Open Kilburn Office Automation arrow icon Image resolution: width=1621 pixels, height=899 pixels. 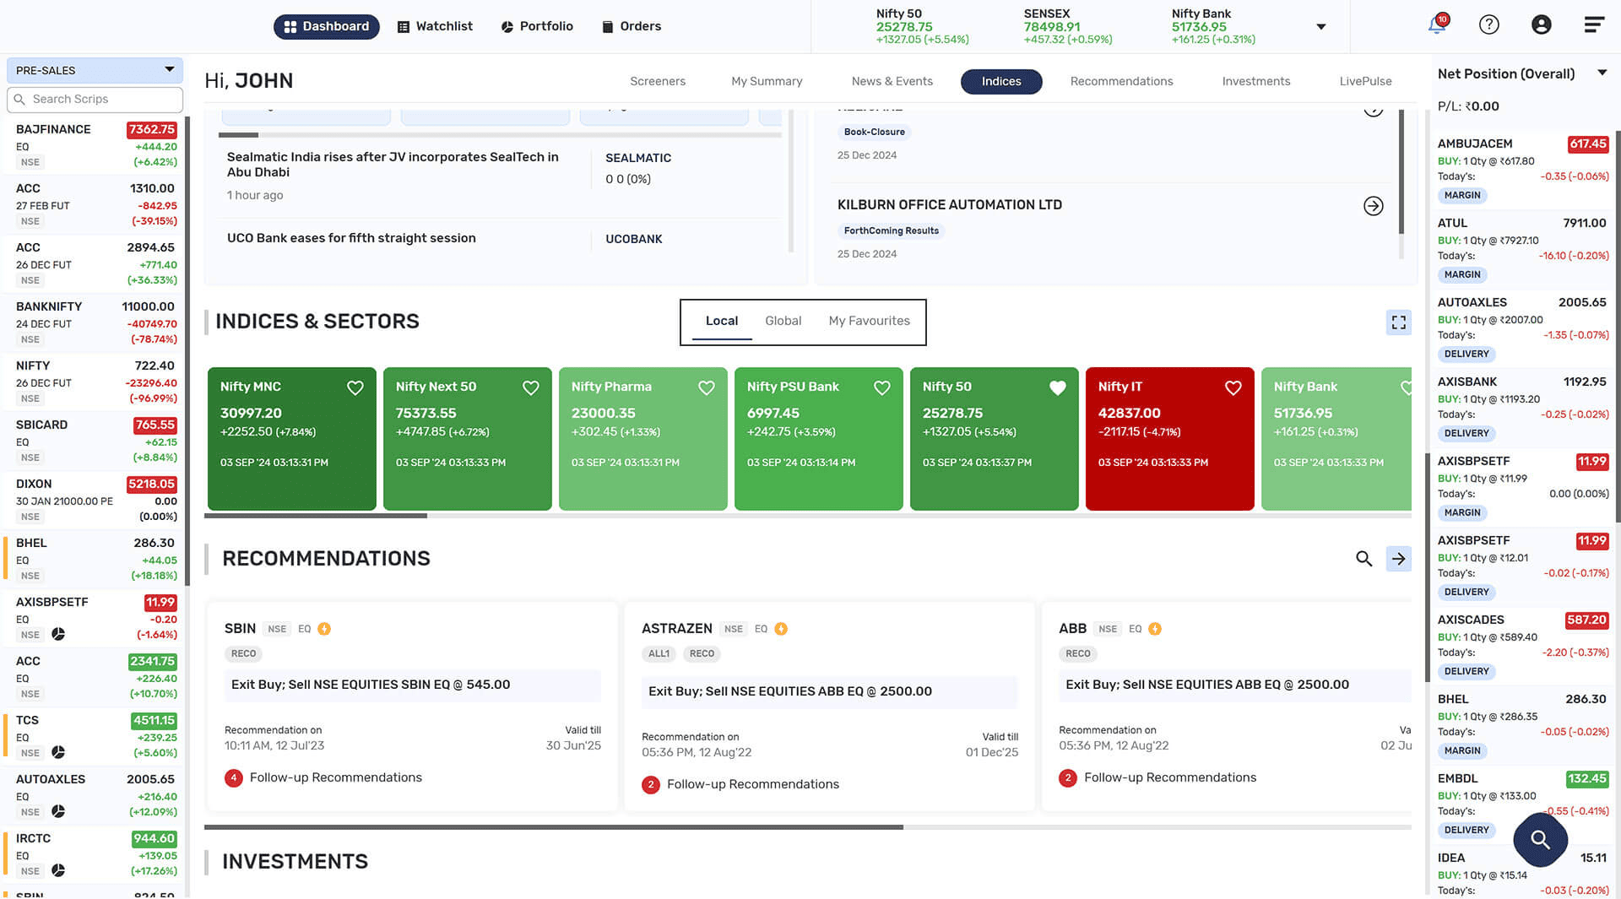[x=1374, y=206]
